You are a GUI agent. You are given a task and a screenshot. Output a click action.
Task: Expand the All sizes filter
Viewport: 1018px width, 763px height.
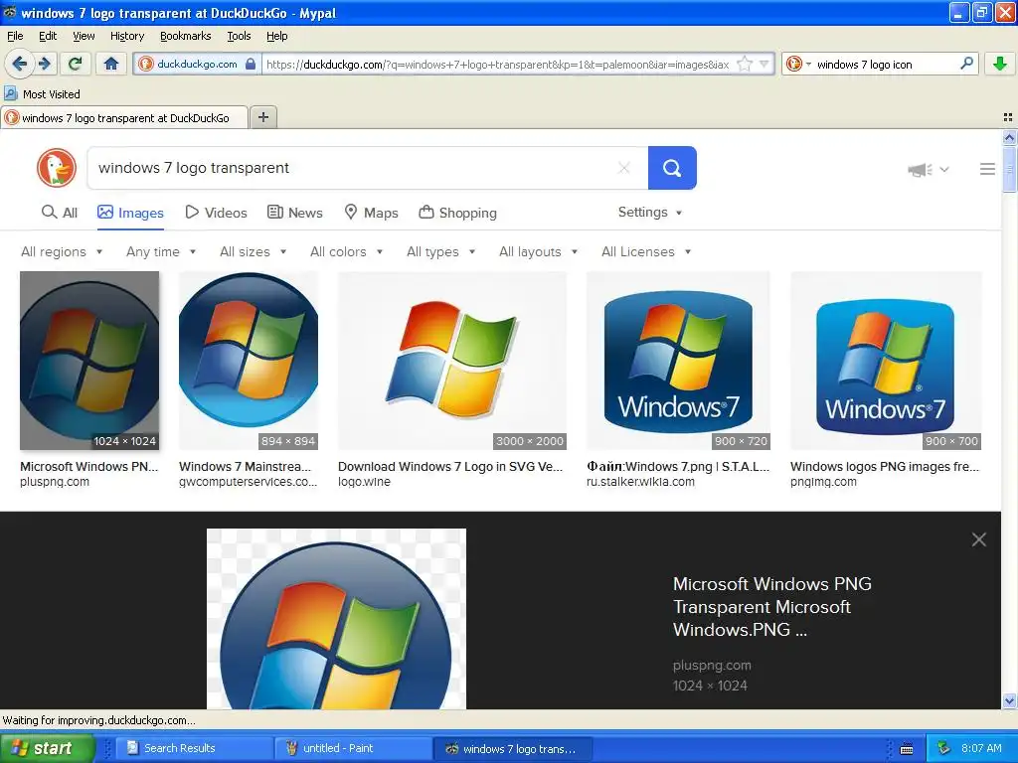tap(254, 251)
